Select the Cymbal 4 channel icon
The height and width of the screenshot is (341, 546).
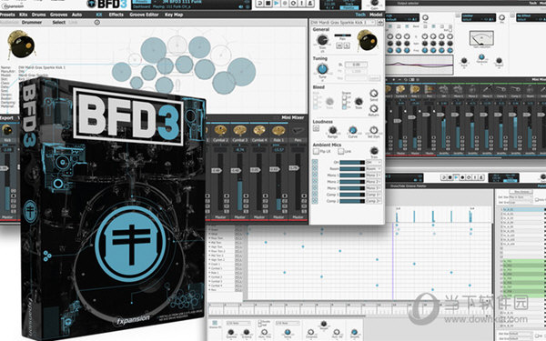259,130
